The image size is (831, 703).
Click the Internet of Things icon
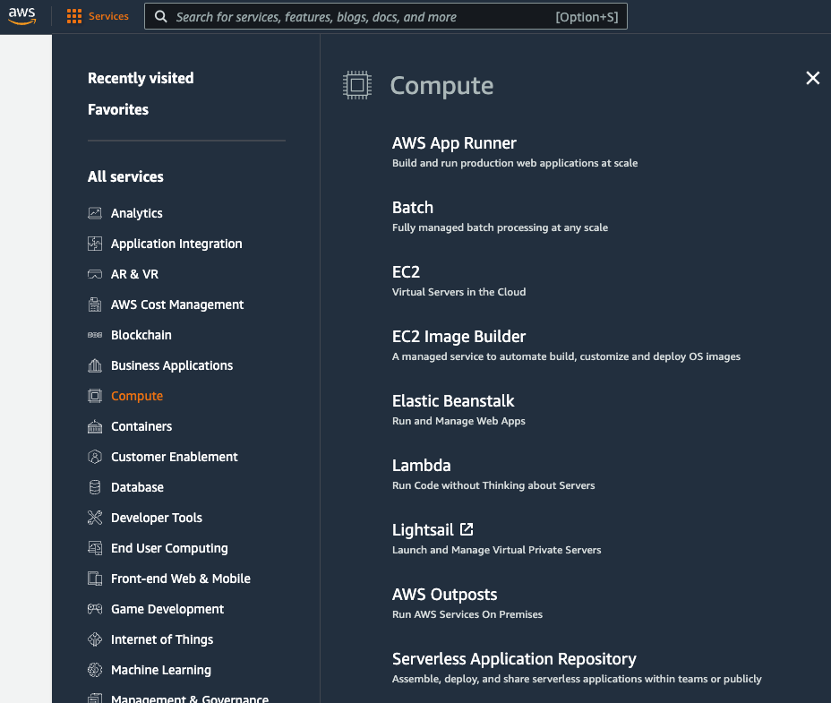coord(95,639)
